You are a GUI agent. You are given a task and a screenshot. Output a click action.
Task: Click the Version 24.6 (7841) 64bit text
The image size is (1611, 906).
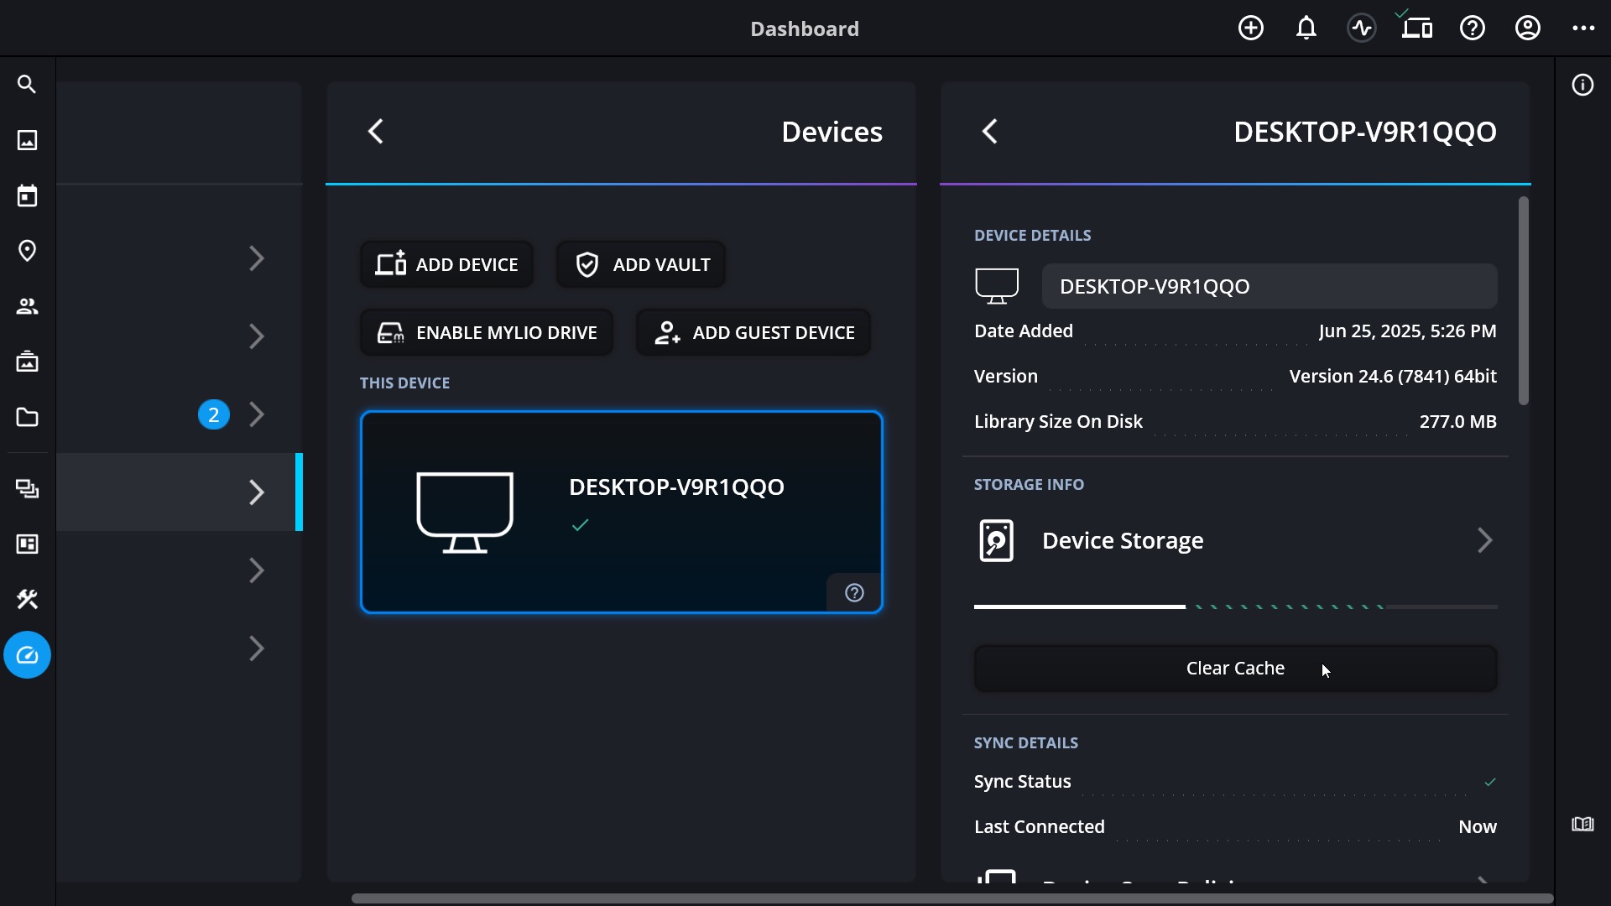click(x=1393, y=377)
